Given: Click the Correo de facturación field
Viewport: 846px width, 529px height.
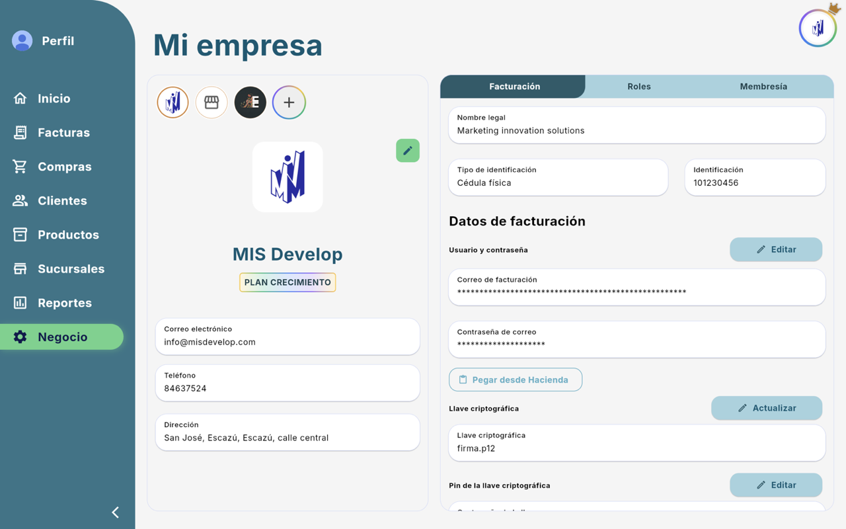Looking at the screenshot, I should pyautogui.click(x=637, y=286).
